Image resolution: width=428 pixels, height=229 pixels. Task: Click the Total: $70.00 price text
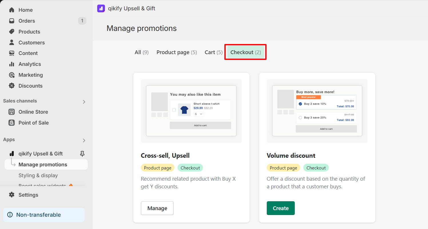pos(345,106)
